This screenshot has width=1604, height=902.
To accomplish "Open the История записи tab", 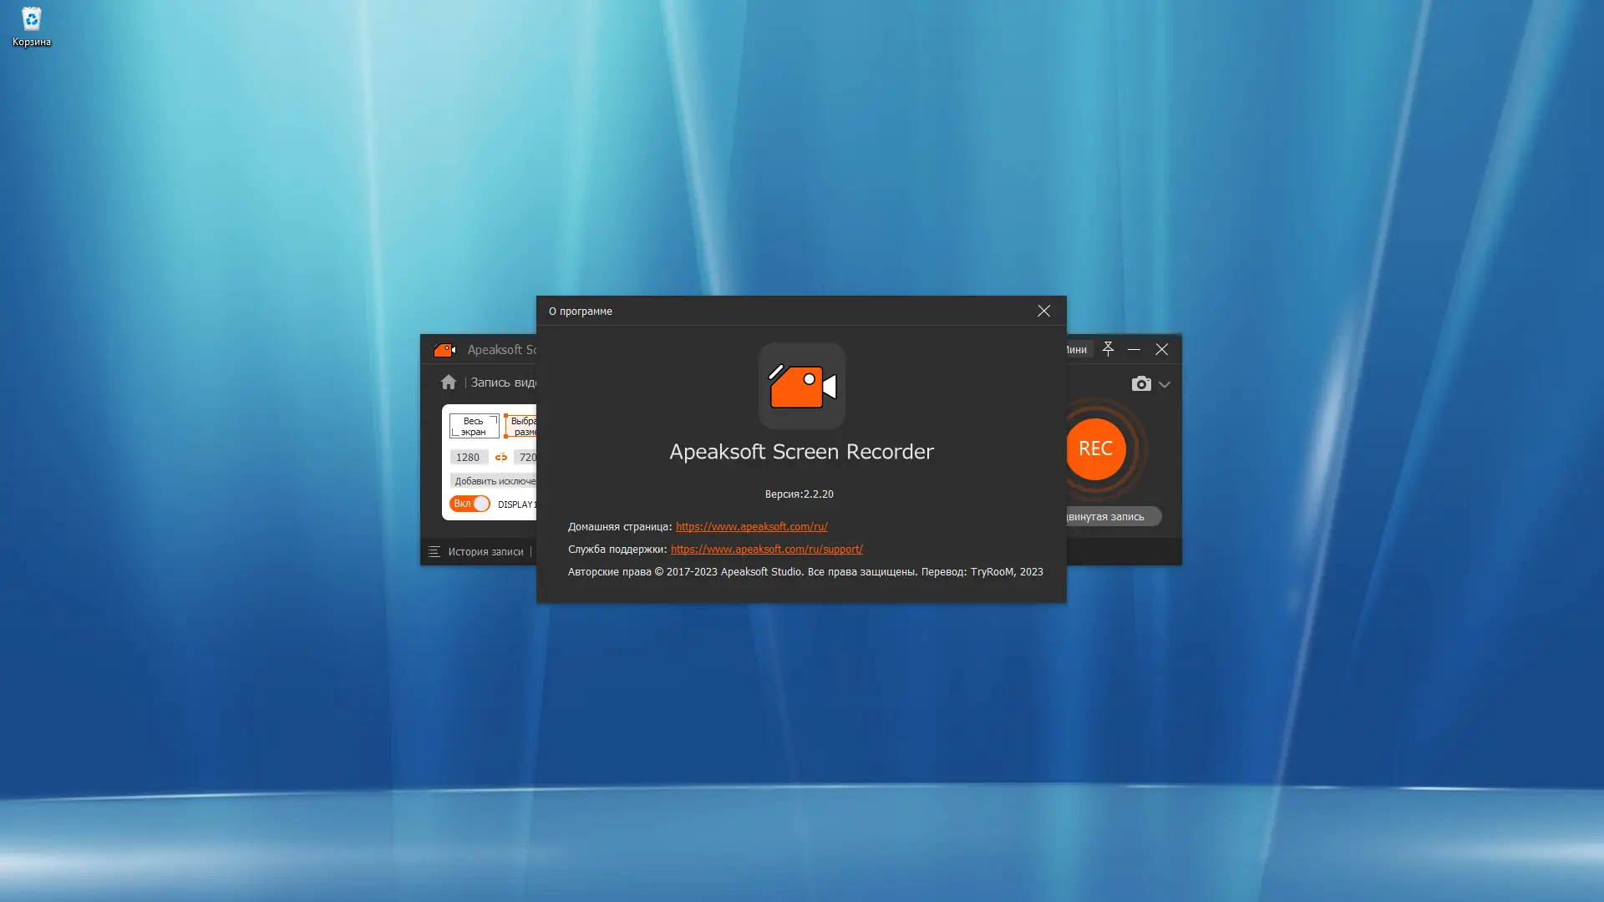I will coord(485,552).
